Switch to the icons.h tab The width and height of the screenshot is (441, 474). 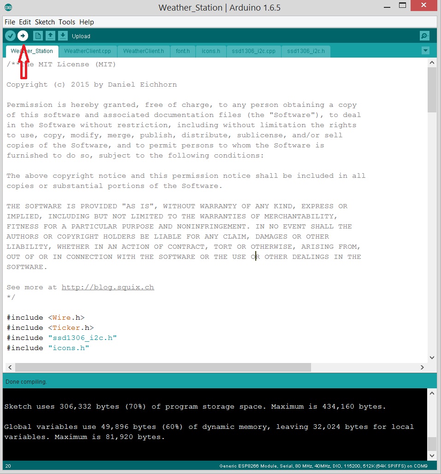pos(211,51)
